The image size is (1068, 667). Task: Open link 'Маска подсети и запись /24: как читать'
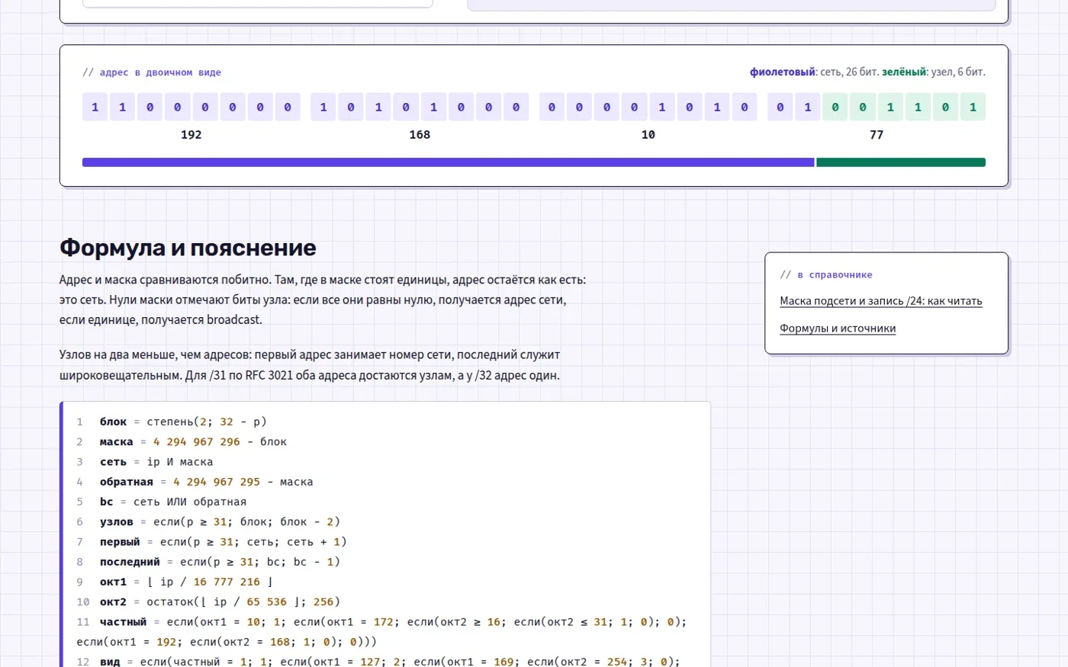(881, 301)
